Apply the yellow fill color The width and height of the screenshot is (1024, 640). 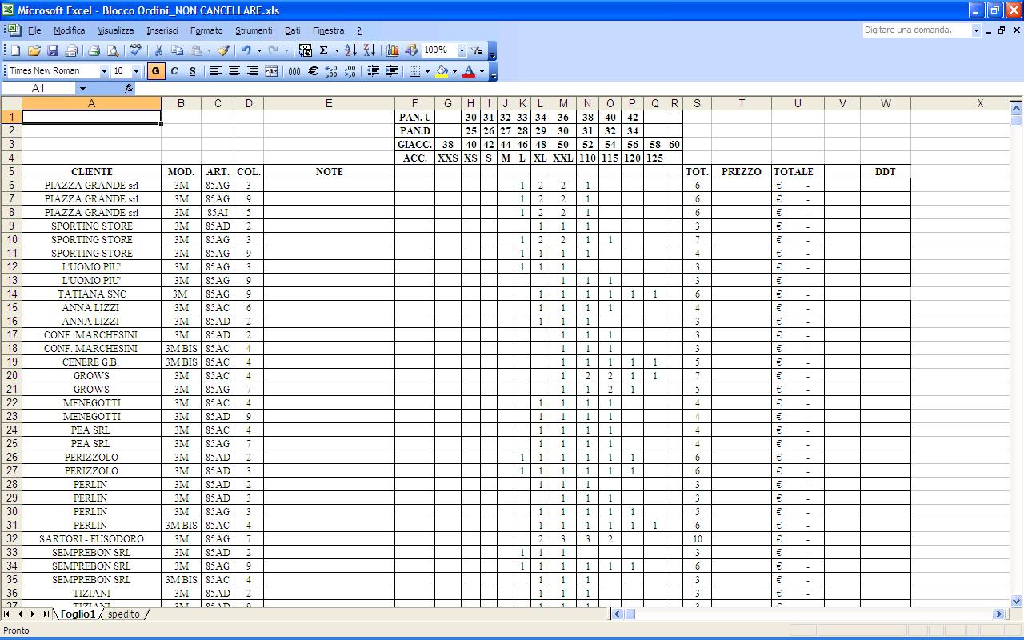(442, 71)
